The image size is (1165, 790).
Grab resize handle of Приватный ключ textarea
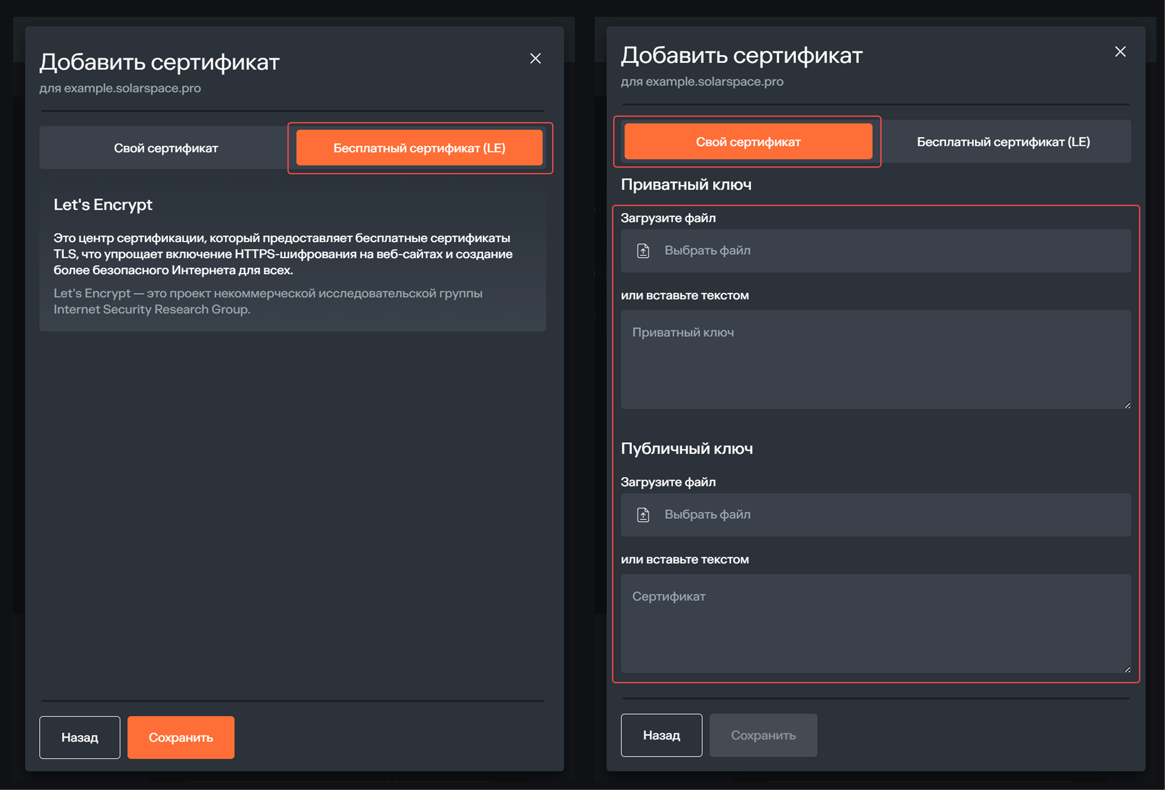[x=1127, y=405]
